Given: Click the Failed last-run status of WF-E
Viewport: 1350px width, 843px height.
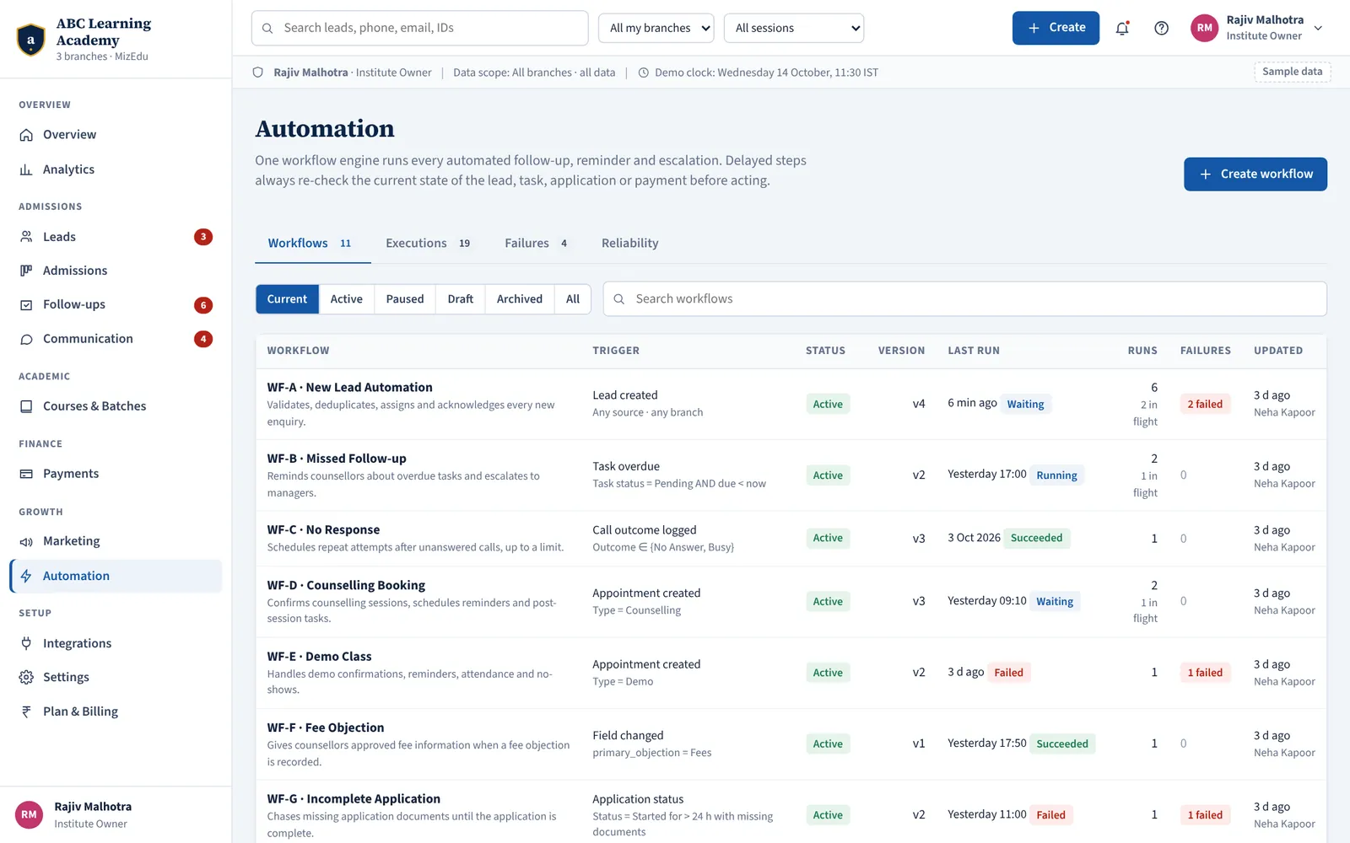Looking at the screenshot, I should [1009, 673].
